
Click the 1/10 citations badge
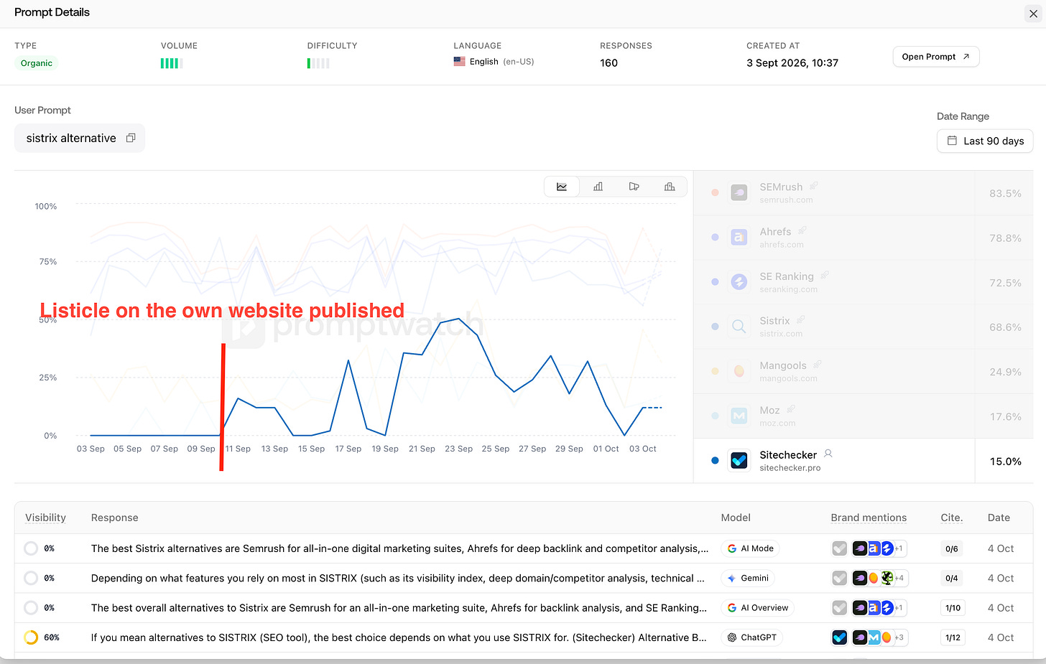tap(953, 608)
